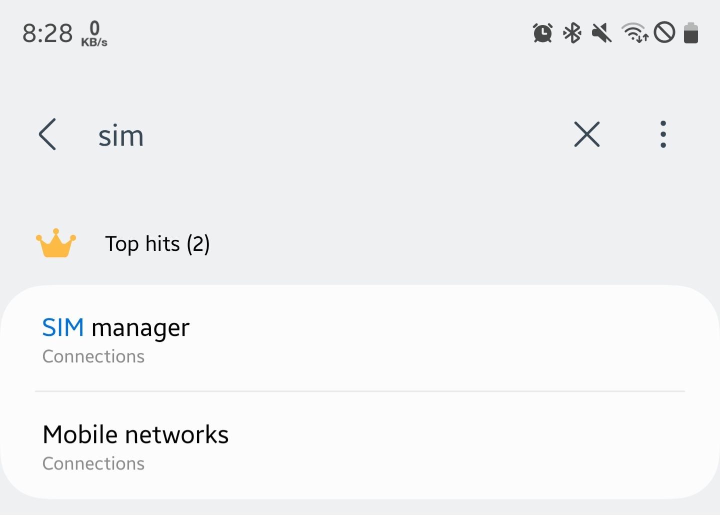Tap the network speed KB/s indicator

tap(94, 34)
